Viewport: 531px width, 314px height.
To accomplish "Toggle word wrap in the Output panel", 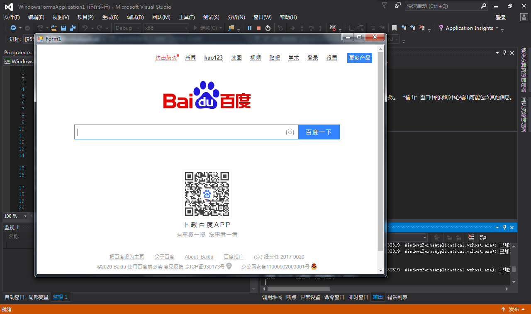I will pos(483,237).
